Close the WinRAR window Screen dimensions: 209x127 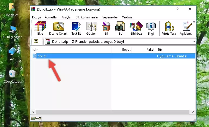coord(190,9)
